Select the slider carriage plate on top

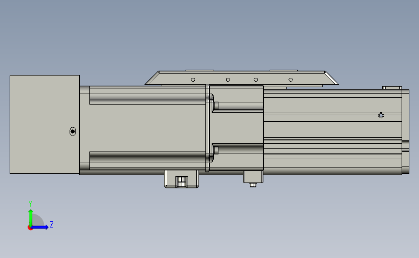point(242,78)
